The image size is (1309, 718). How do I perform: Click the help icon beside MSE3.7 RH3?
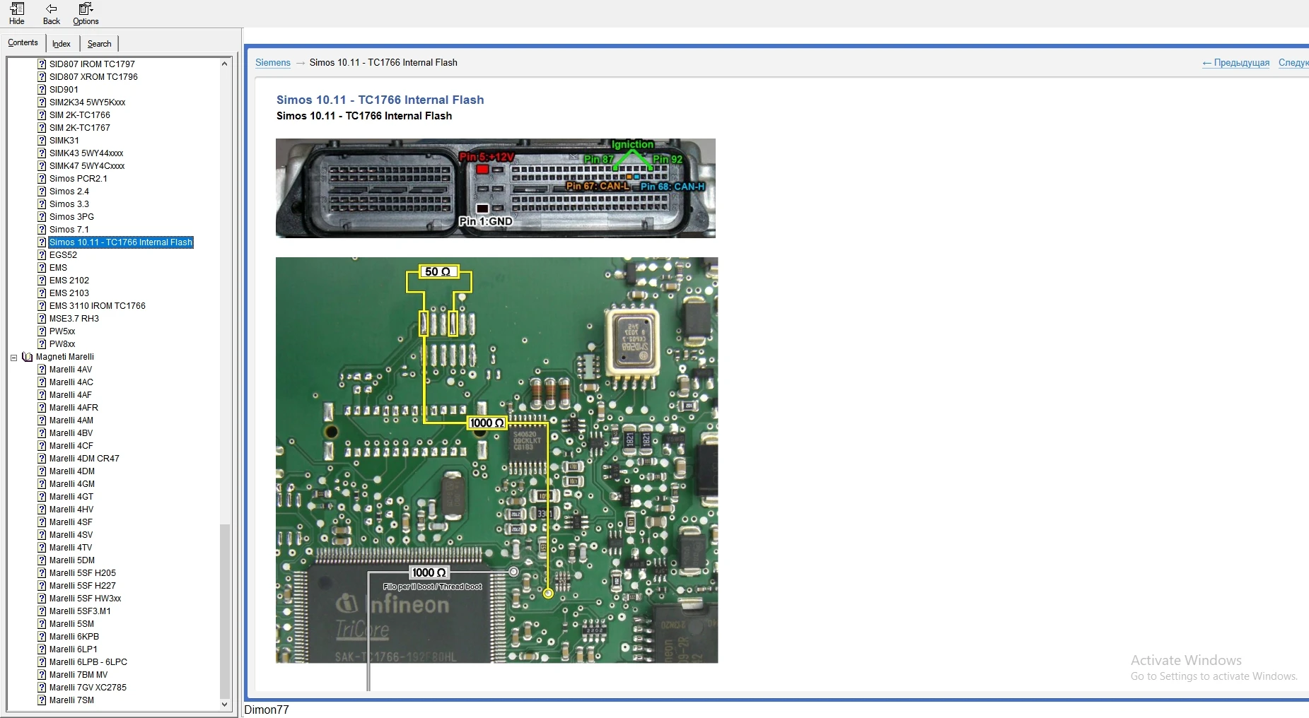click(42, 319)
